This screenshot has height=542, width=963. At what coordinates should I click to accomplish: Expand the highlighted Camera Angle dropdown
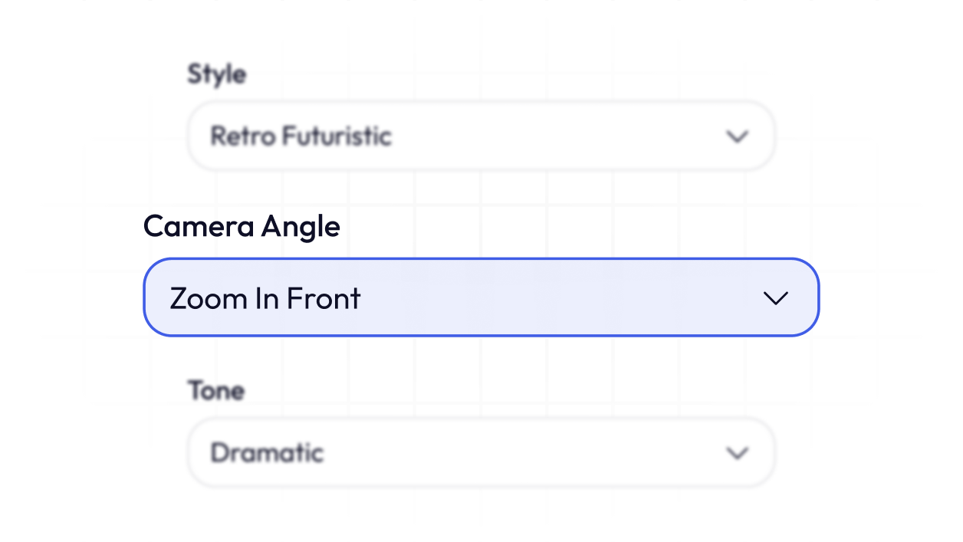(x=481, y=297)
